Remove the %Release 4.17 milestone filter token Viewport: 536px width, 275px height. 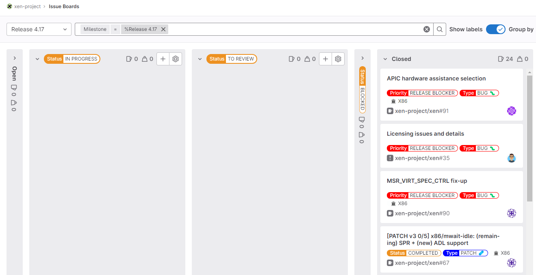pos(163,29)
